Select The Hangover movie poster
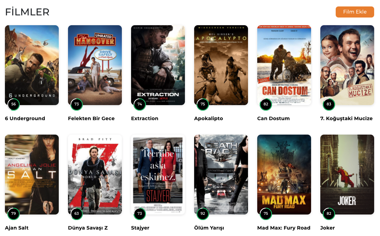 coord(95,65)
